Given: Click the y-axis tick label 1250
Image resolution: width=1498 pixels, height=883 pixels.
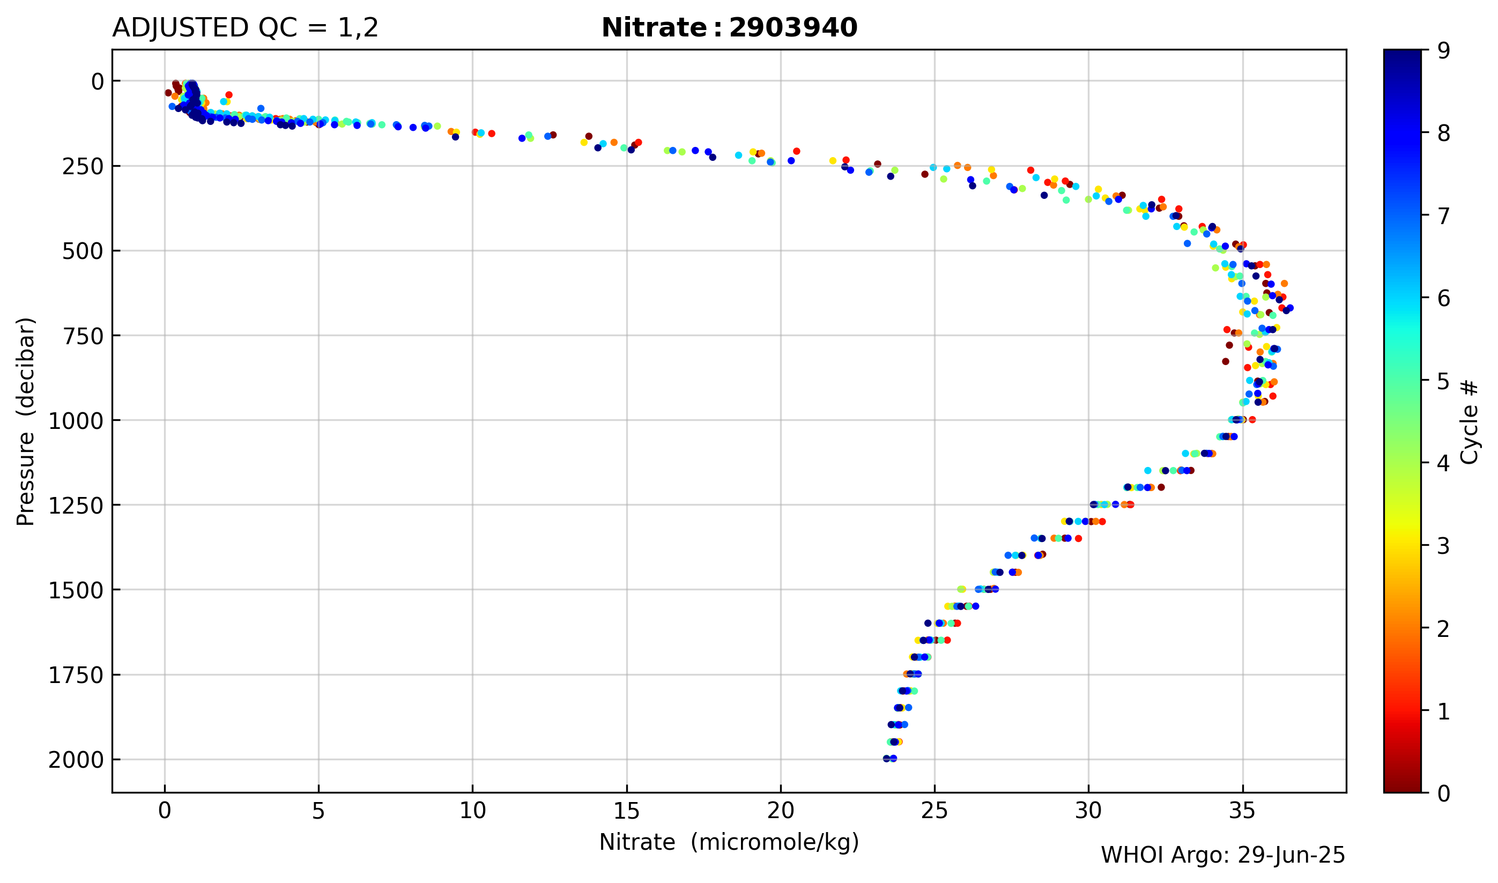Looking at the screenshot, I should pos(76,506).
